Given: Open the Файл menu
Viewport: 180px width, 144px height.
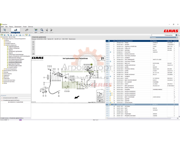Looking at the screenshot, I should coord(2,27).
